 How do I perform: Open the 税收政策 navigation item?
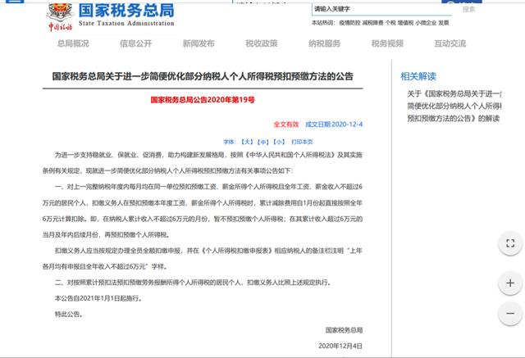(262, 43)
